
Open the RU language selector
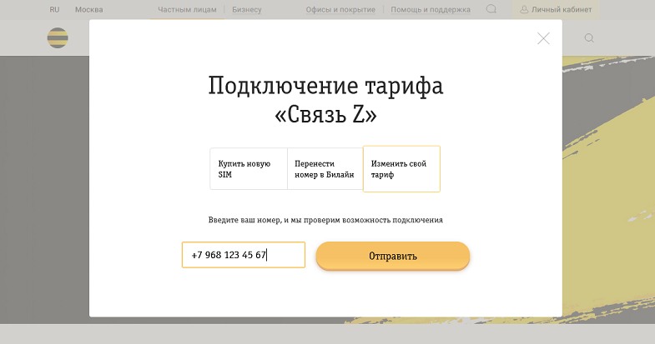(54, 9)
